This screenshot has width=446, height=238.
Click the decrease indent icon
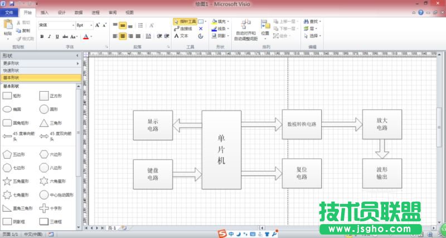tap(159, 36)
